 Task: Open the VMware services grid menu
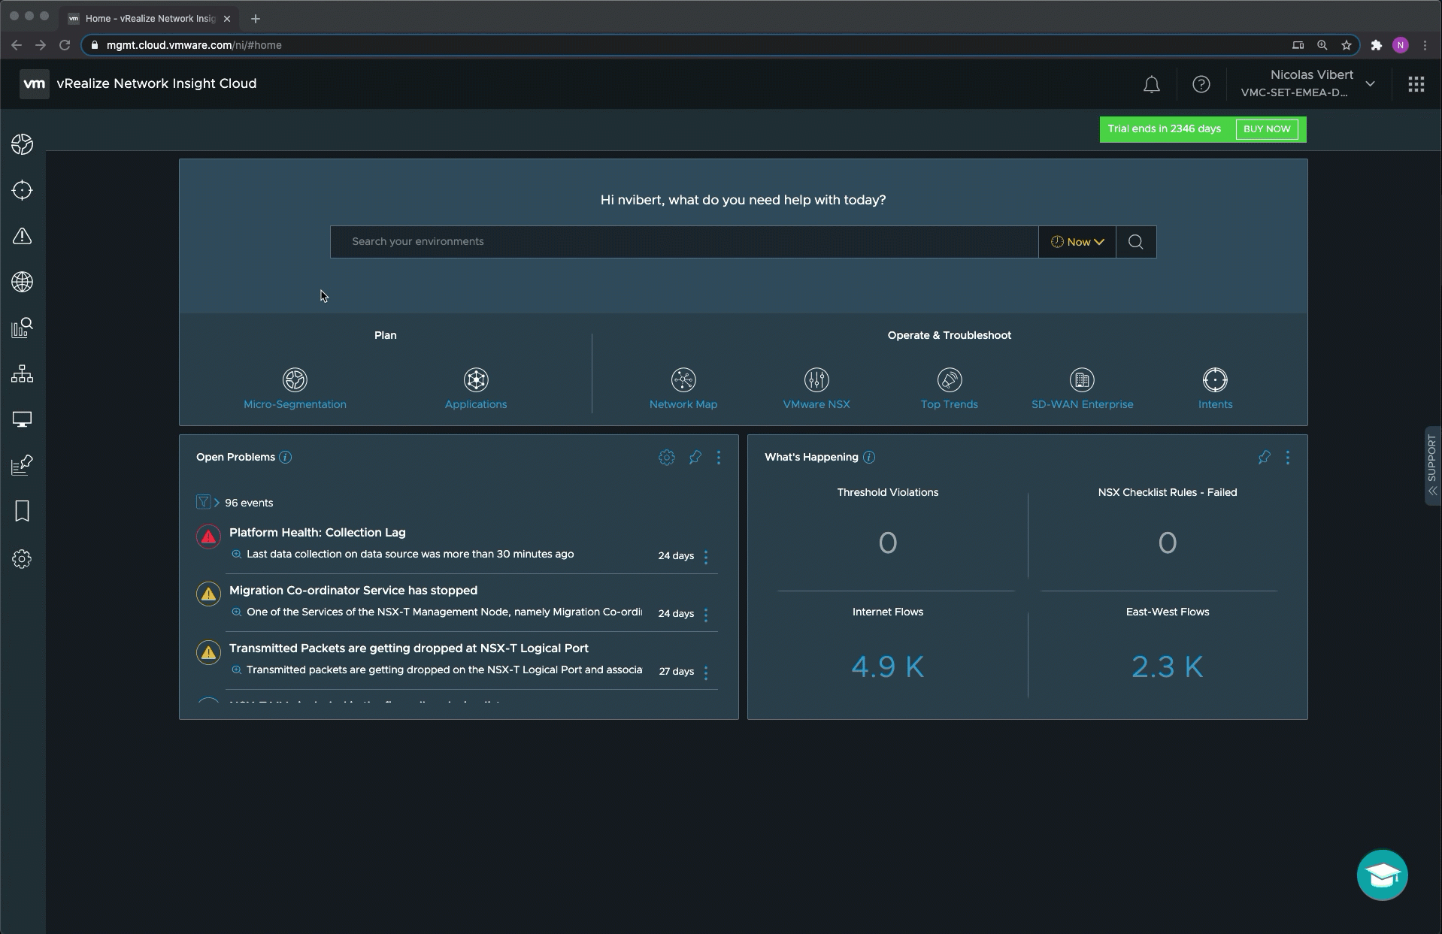(x=1416, y=84)
